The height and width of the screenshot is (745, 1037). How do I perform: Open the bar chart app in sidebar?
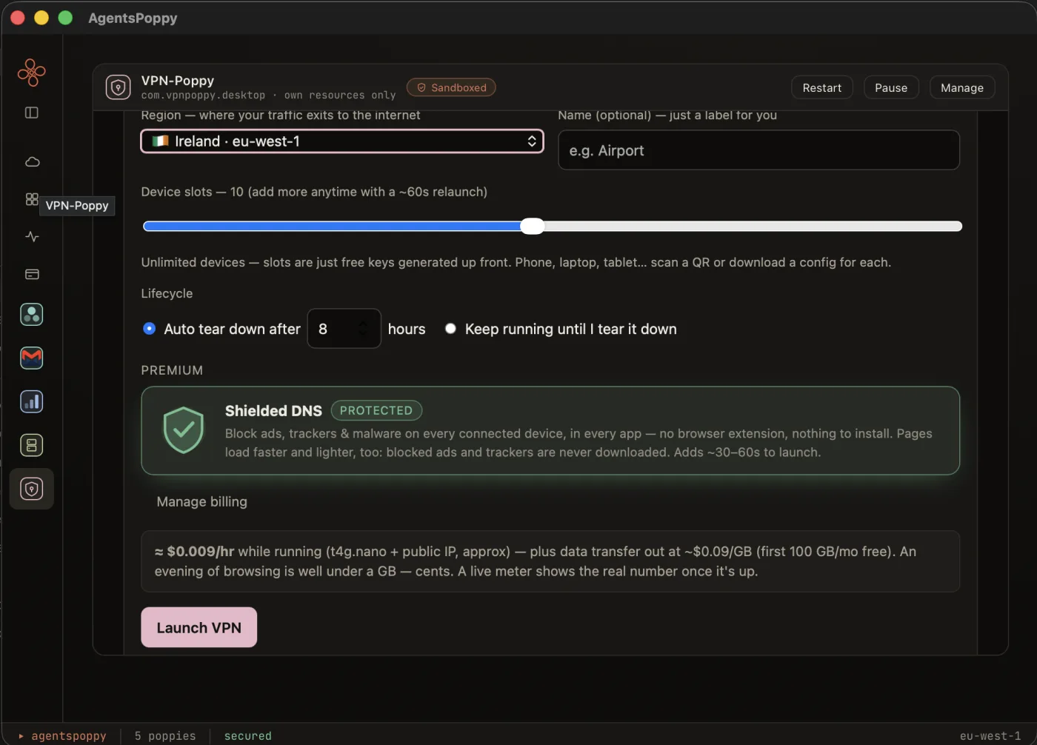(x=32, y=402)
